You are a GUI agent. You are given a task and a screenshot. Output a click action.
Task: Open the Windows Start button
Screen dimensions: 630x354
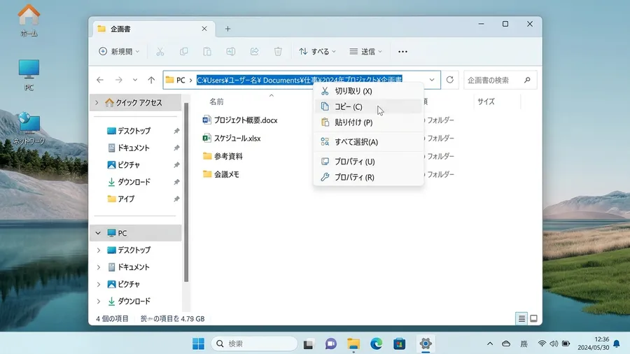click(198, 344)
